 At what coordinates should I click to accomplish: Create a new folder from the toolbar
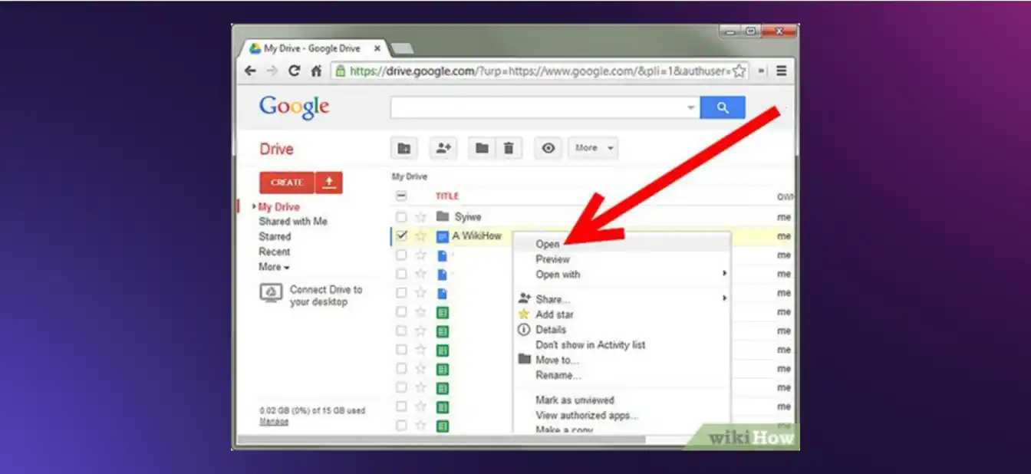coord(404,148)
